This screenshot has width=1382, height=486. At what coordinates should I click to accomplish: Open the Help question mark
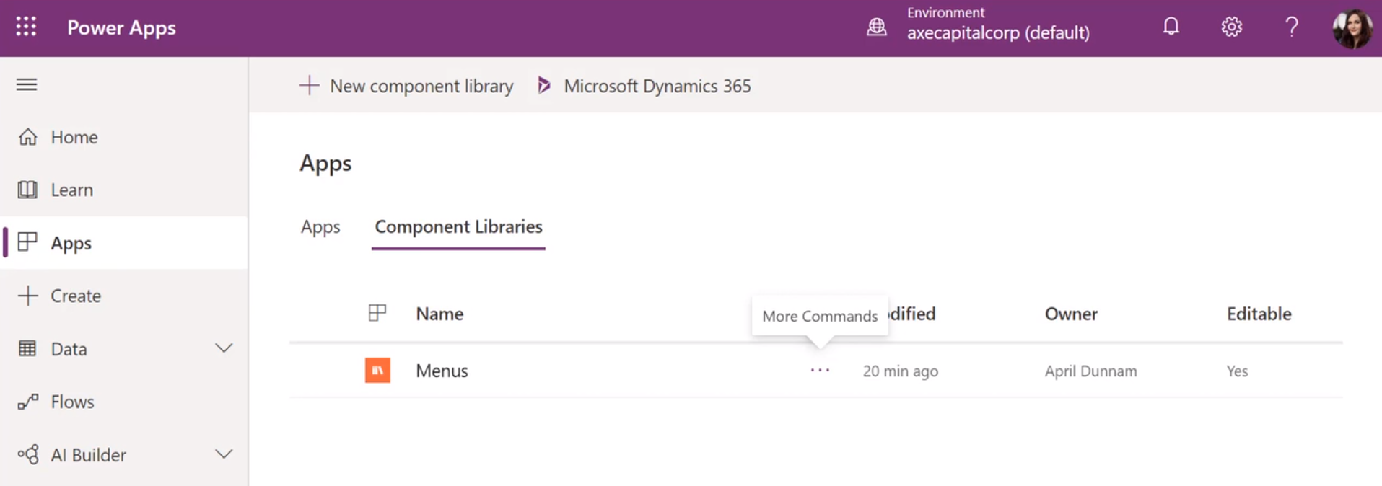coord(1292,27)
